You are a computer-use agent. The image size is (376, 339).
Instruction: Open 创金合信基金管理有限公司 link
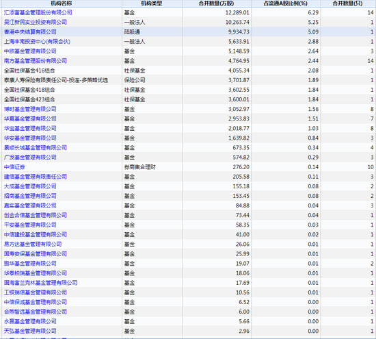coord(36,215)
